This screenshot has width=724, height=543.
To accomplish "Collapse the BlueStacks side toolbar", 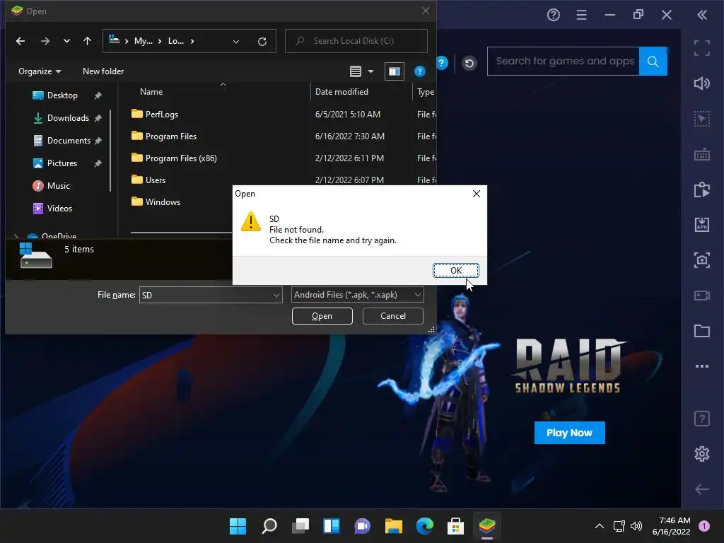I will 702,15.
